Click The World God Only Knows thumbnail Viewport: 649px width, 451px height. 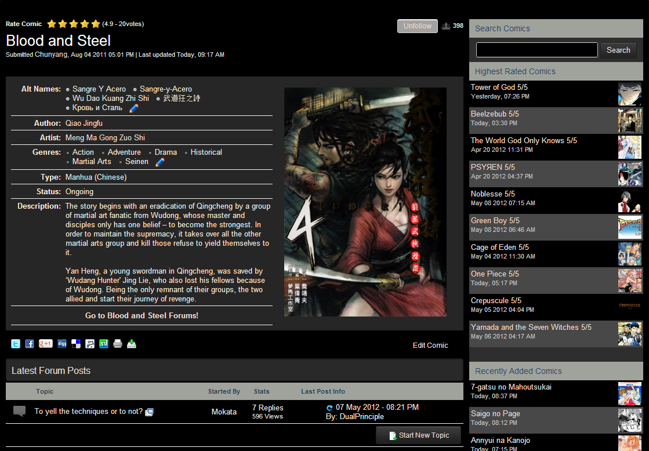pos(629,147)
